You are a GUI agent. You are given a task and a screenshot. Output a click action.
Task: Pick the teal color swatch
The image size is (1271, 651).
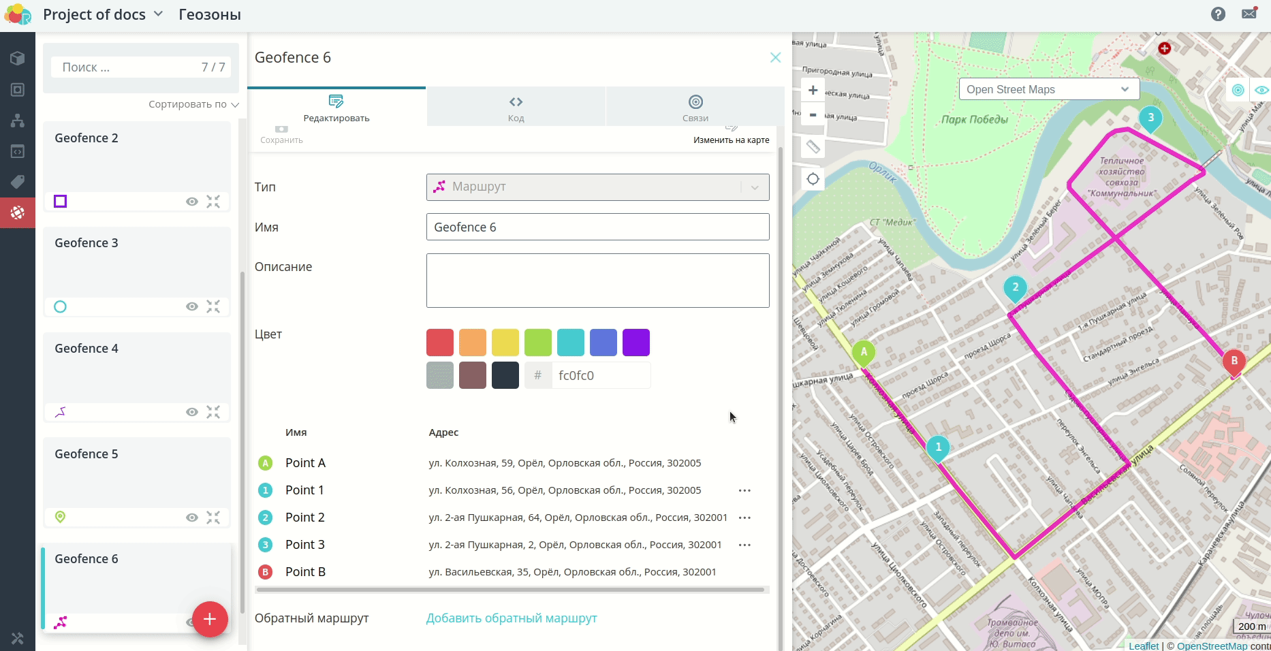(571, 343)
